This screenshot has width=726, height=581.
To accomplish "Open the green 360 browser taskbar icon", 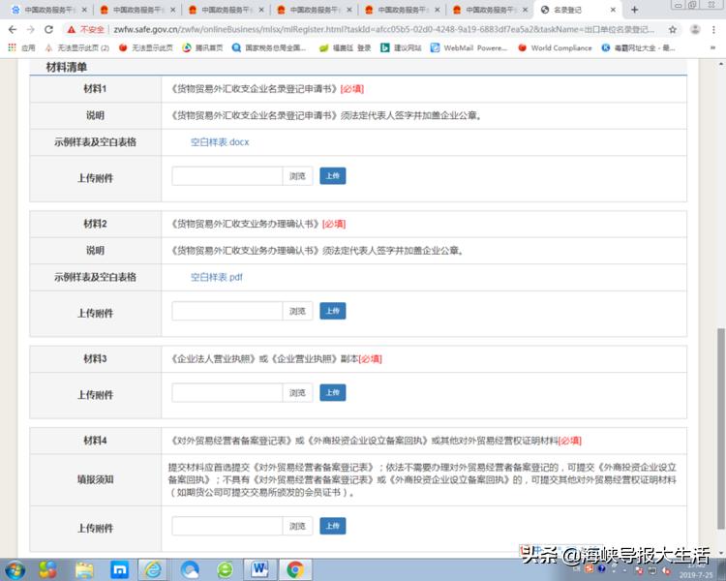I will point(225,570).
